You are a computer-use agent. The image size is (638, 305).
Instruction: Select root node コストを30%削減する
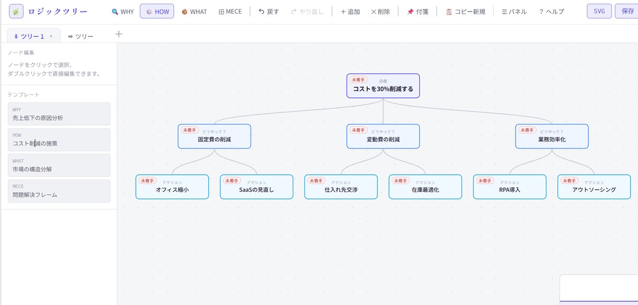(383, 86)
